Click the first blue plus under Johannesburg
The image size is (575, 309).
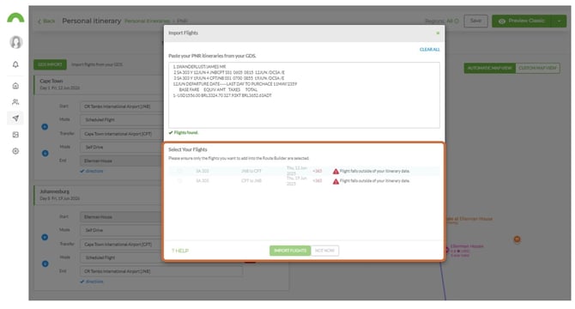click(45, 237)
